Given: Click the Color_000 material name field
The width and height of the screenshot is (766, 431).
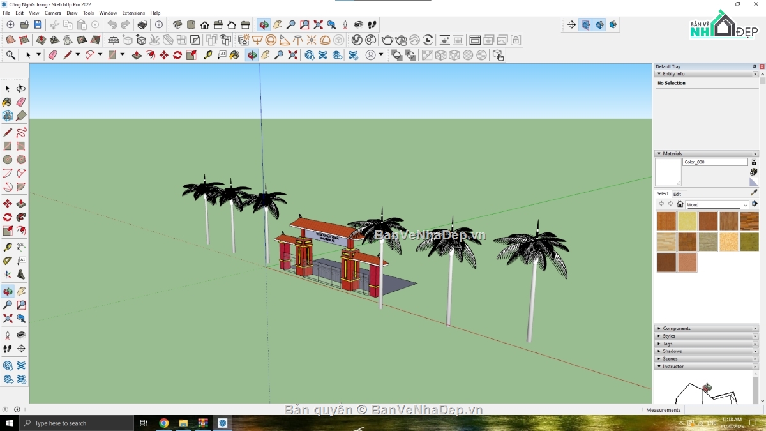Looking at the screenshot, I should point(715,162).
